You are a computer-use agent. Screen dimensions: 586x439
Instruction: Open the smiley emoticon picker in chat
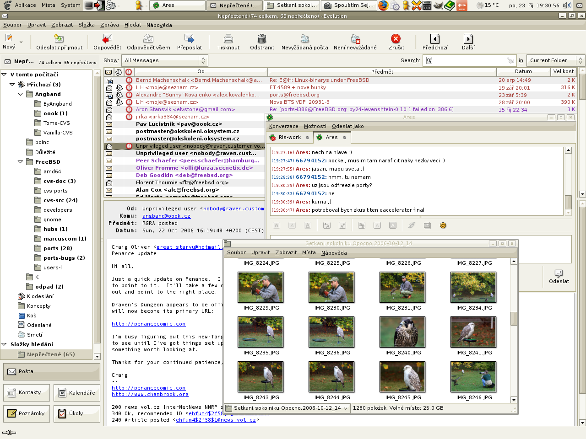(443, 225)
